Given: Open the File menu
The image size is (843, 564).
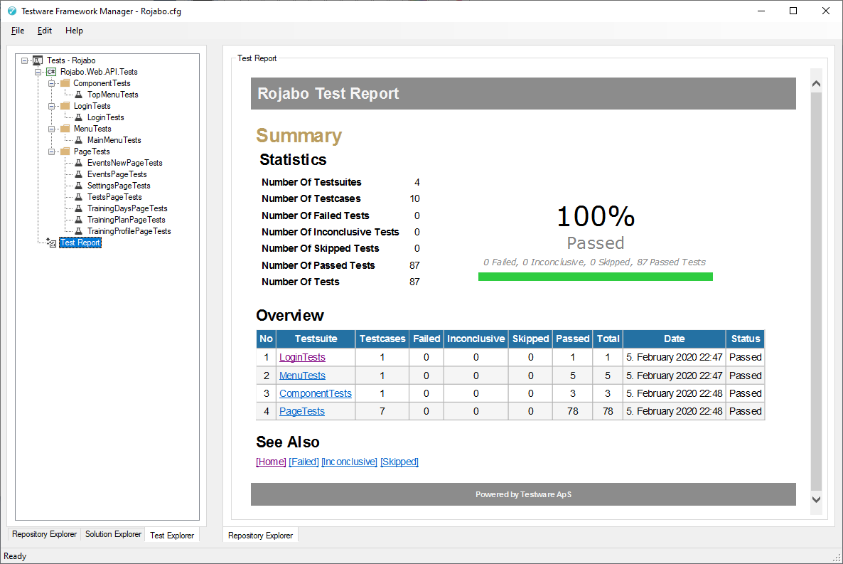Looking at the screenshot, I should pos(18,31).
